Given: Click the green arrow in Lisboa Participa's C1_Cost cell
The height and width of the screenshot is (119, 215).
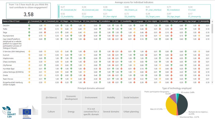Looking at the screenshot, I should 113,72.
